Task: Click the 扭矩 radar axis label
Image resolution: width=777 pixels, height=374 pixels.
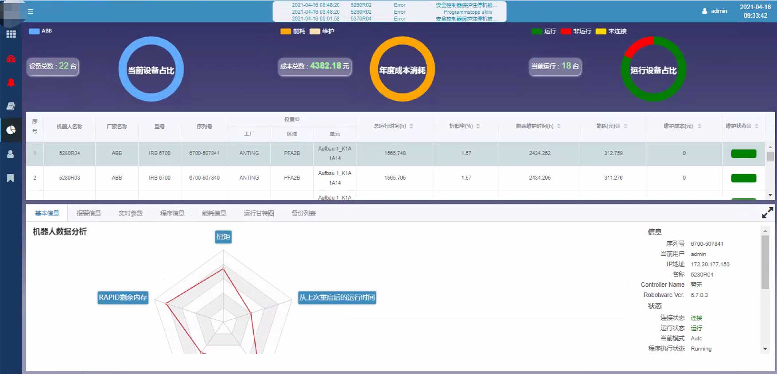Action: coord(223,237)
